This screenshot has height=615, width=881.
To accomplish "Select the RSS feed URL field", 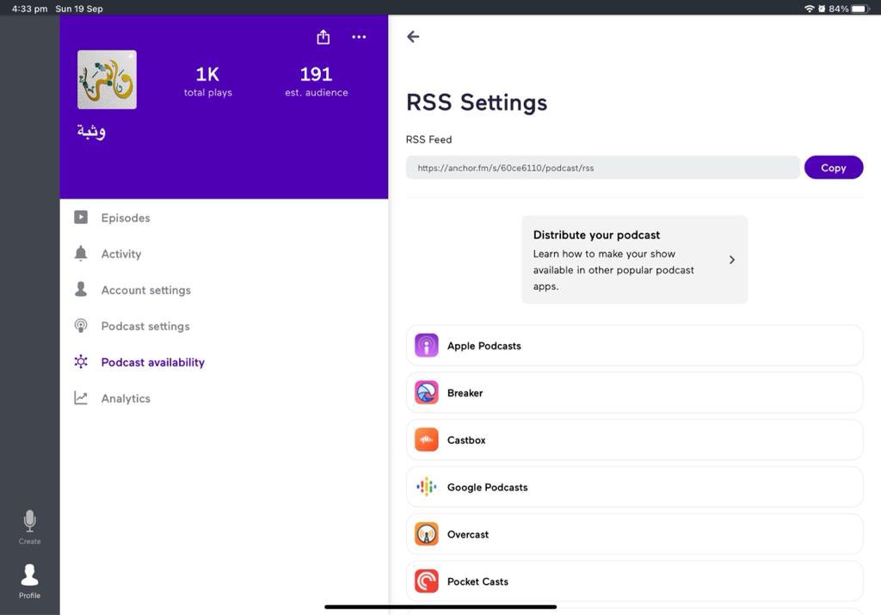I will point(602,168).
